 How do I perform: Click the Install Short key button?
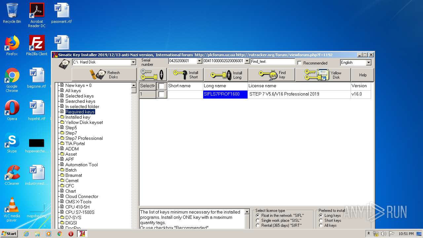point(185,75)
